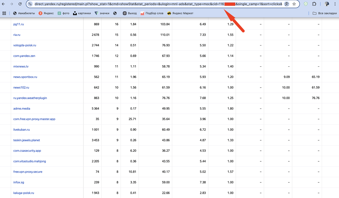Viewport: 339px width, 198px height.
Task: Open the vologda-poisk.ru link
Action: [25, 45]
